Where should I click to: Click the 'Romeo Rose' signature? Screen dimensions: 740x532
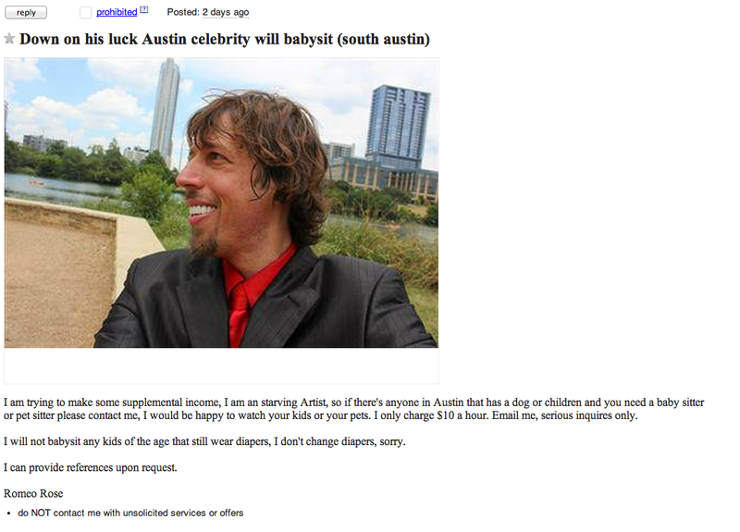tap(33, 493)
